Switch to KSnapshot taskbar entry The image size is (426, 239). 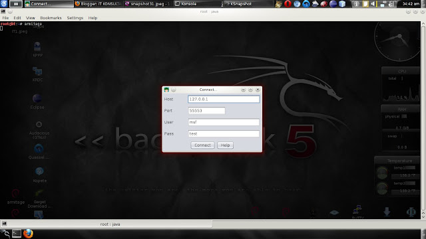(x=248, y=4)
